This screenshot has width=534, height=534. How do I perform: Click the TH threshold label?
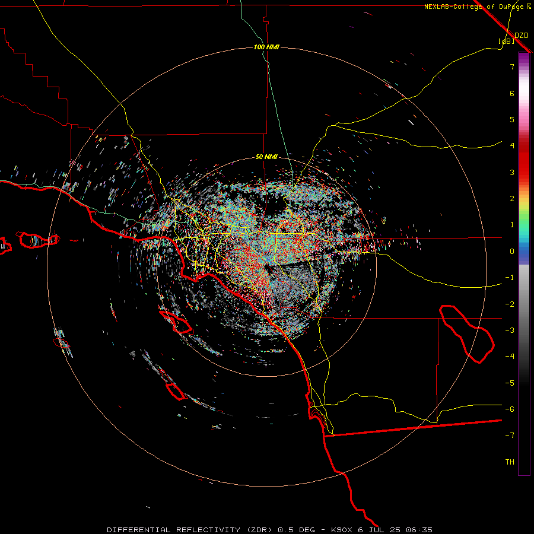[510, 462]
